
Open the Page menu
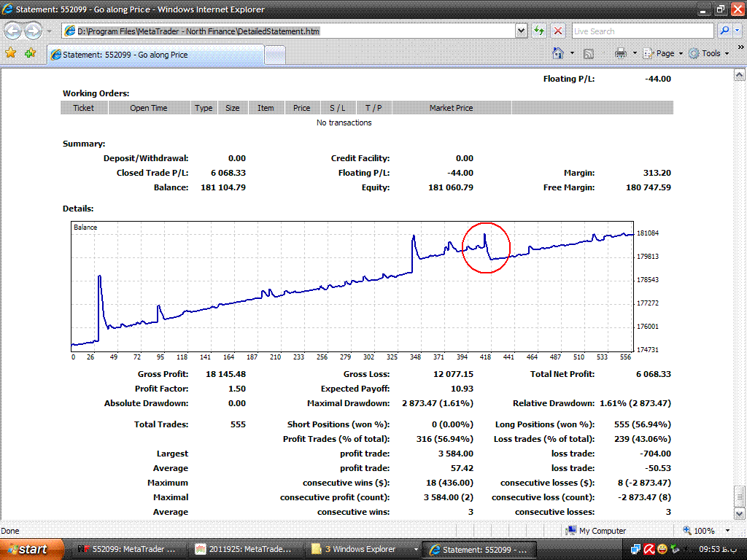coord(663,53)
